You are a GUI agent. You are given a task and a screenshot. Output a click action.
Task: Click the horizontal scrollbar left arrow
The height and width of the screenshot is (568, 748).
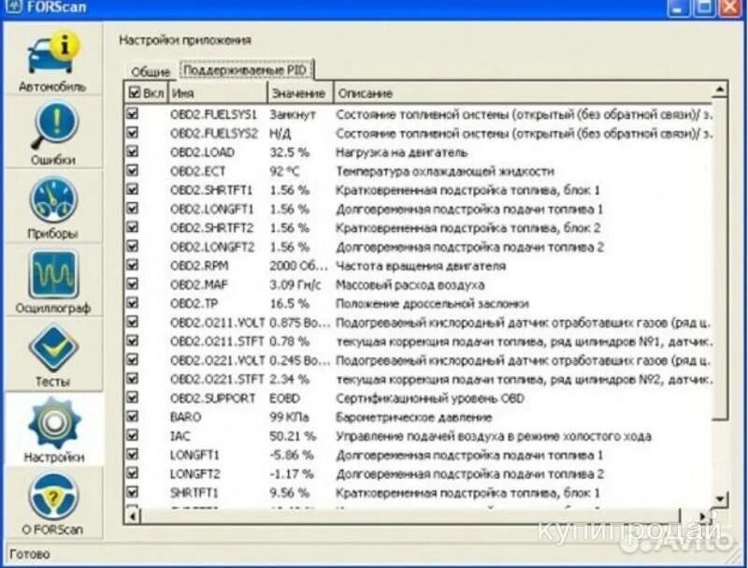[133, 516]
